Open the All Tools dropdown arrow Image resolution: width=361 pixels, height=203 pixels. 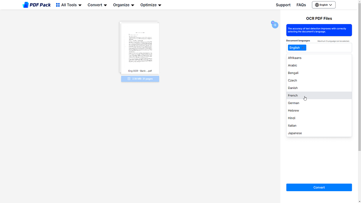(80, 6)
